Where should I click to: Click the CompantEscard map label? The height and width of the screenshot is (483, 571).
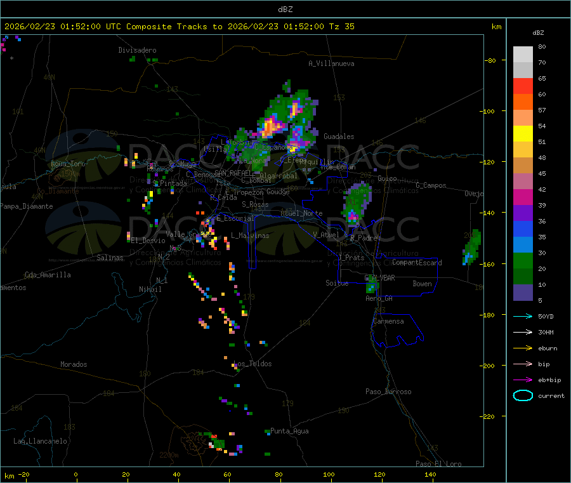coord(417,262)
